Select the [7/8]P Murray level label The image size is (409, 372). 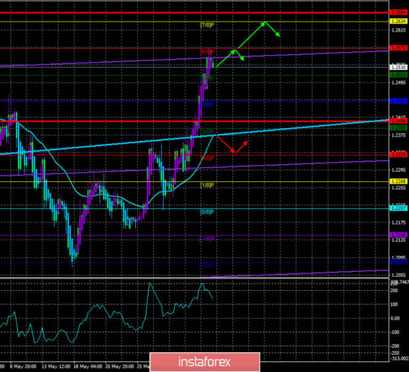(207, 25)
